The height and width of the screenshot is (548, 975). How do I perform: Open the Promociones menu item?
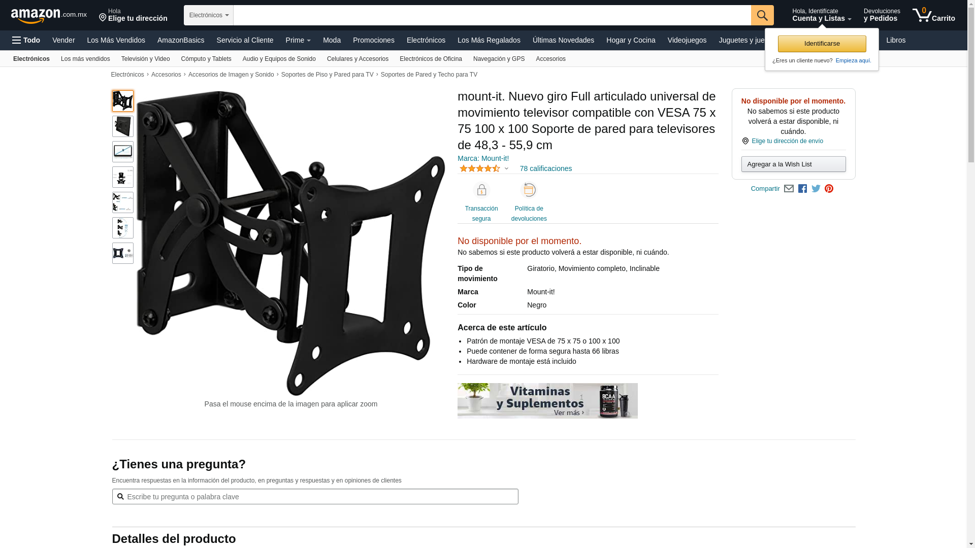(374, 40)
